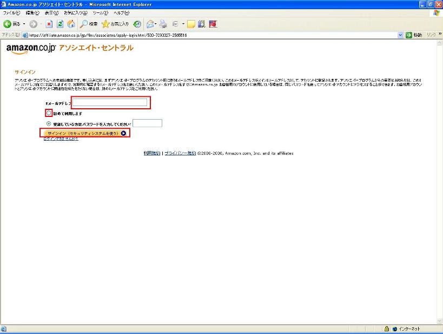443x334 pixels.
Task: Open the 表示(V) menu
Action: (51, 13)
